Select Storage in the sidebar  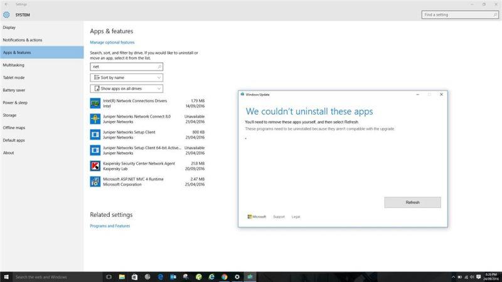point(41,115)
